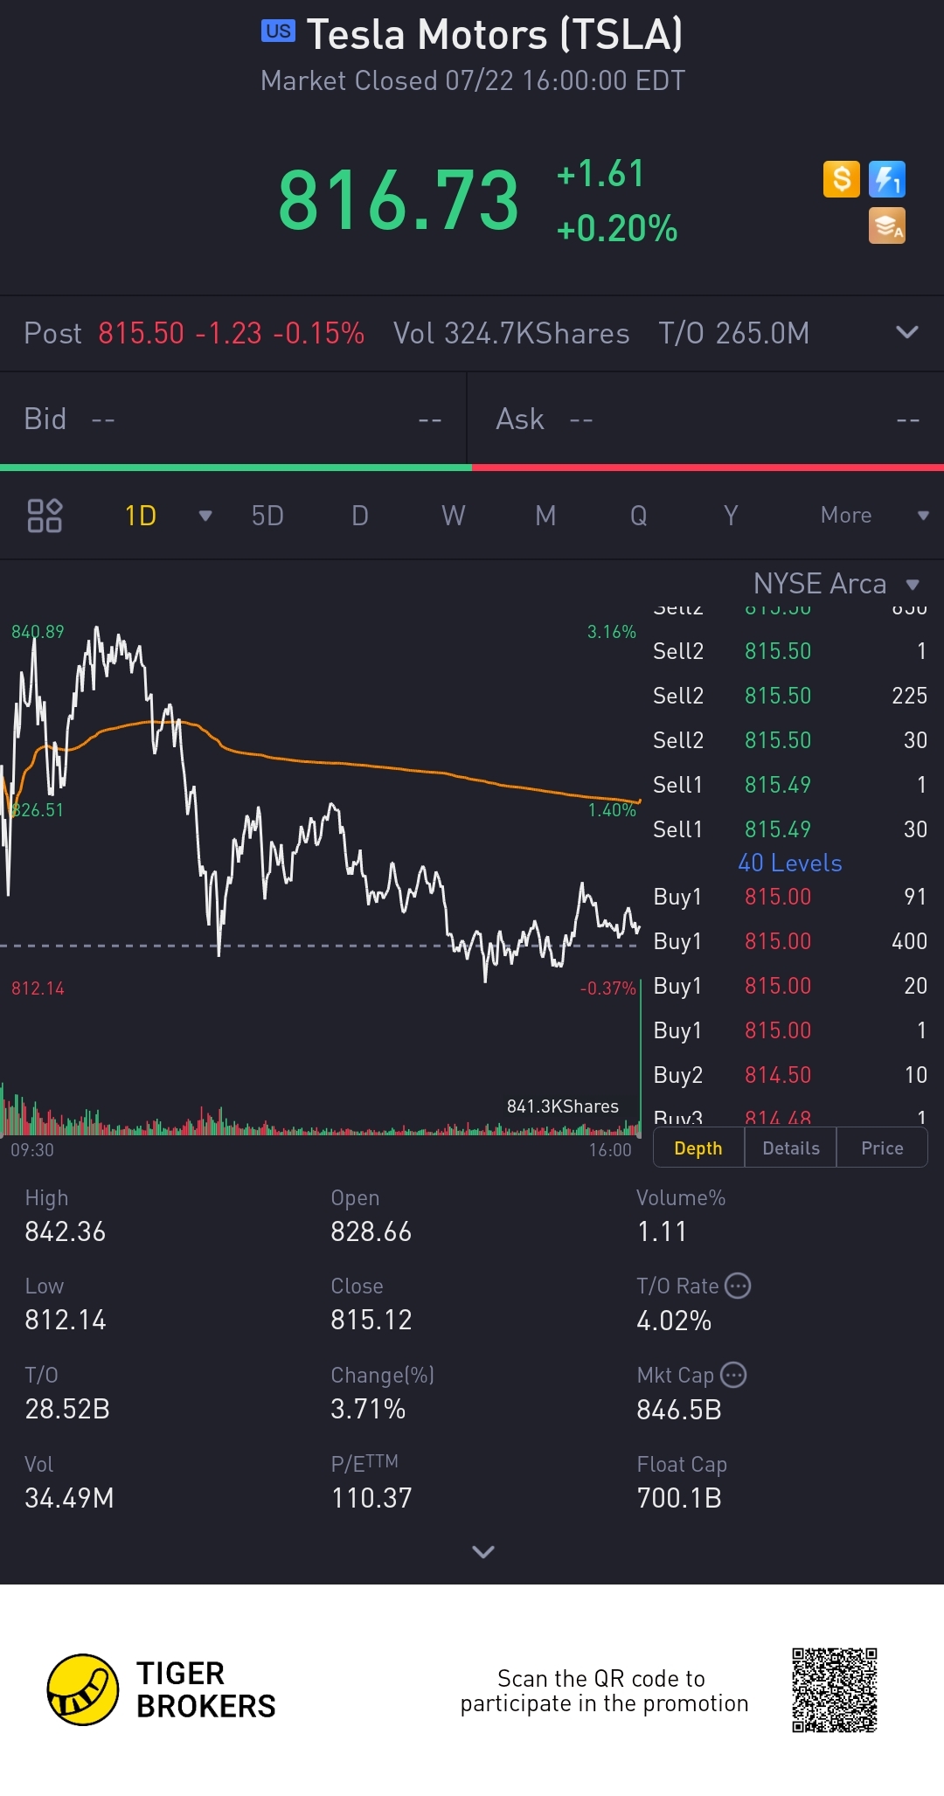Select the Price tab
944x1796 pixels.
click(x=882, y=1148)
